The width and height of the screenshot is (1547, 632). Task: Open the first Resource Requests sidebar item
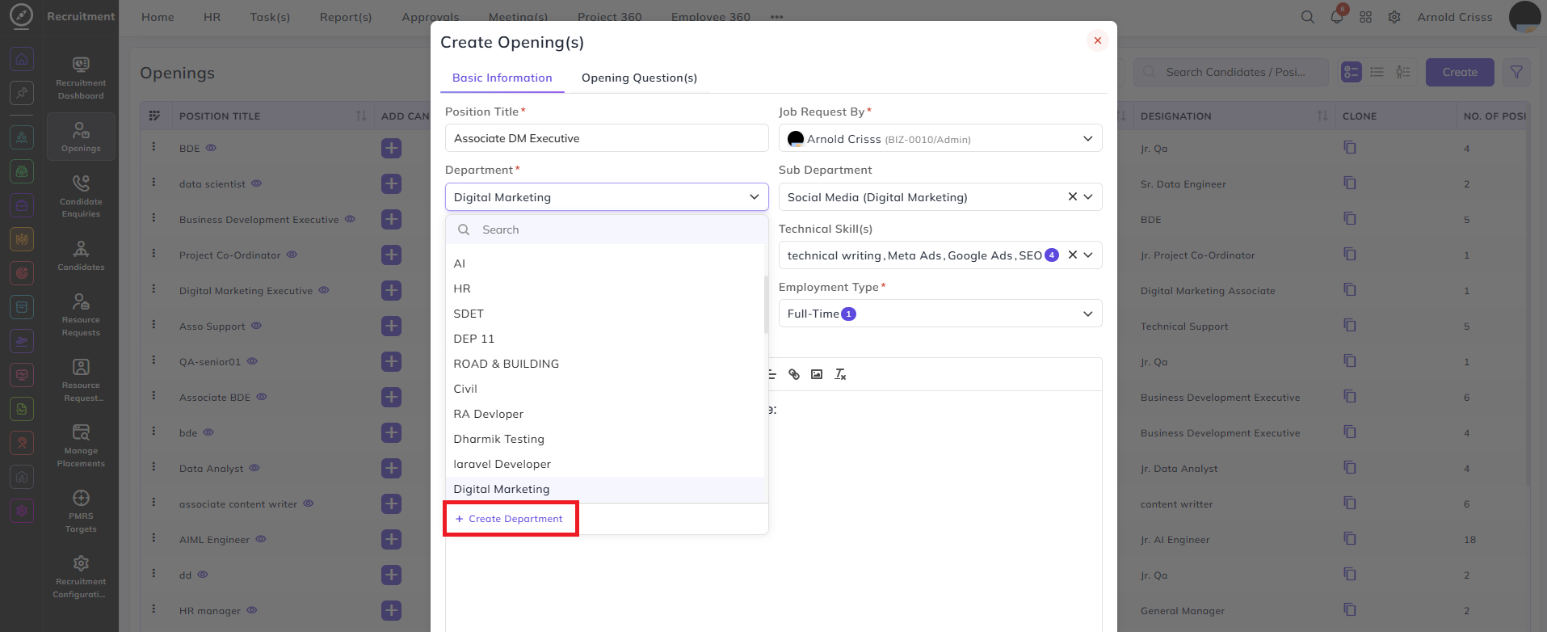(x=81, y=314)
